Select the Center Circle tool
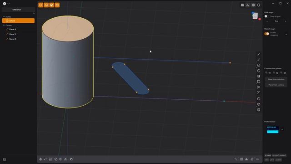This screenshot has width=291, height=164. click(259, 65)
